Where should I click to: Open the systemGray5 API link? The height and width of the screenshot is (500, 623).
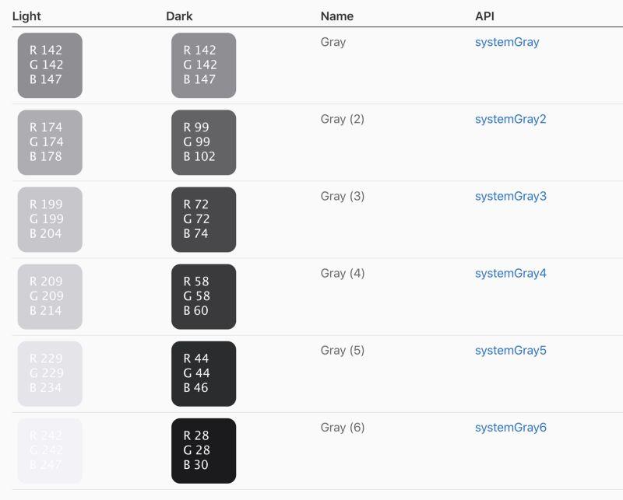click(x=511, y=350)
